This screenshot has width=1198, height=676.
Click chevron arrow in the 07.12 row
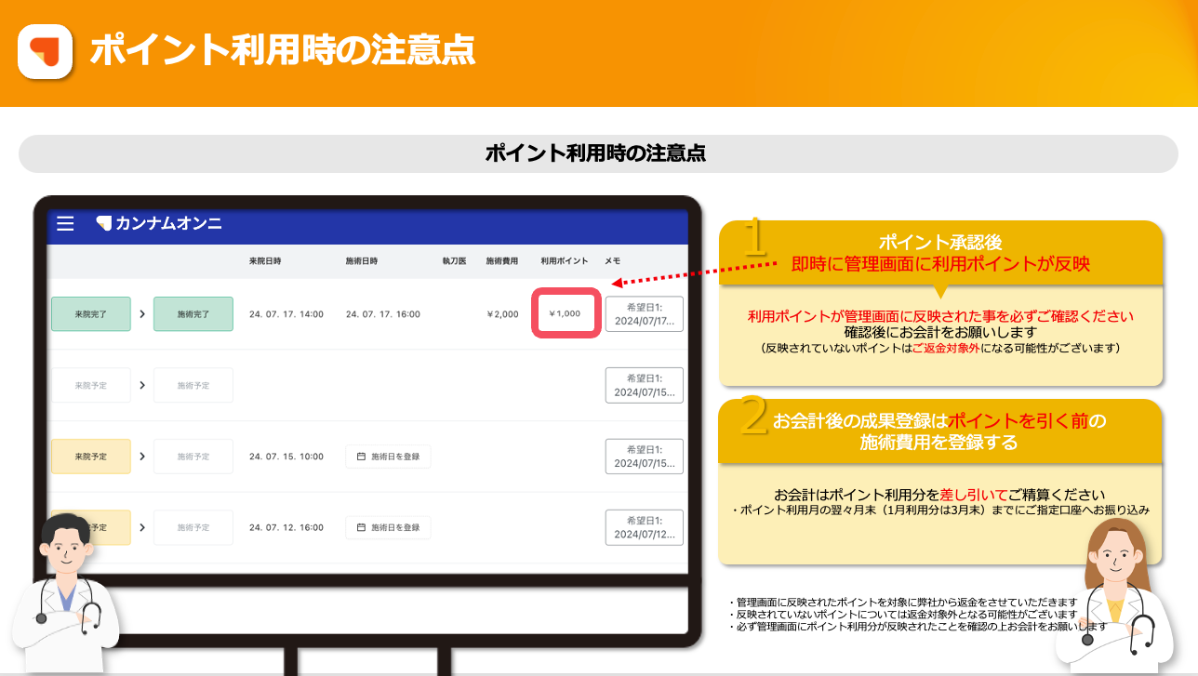[142, 527]
